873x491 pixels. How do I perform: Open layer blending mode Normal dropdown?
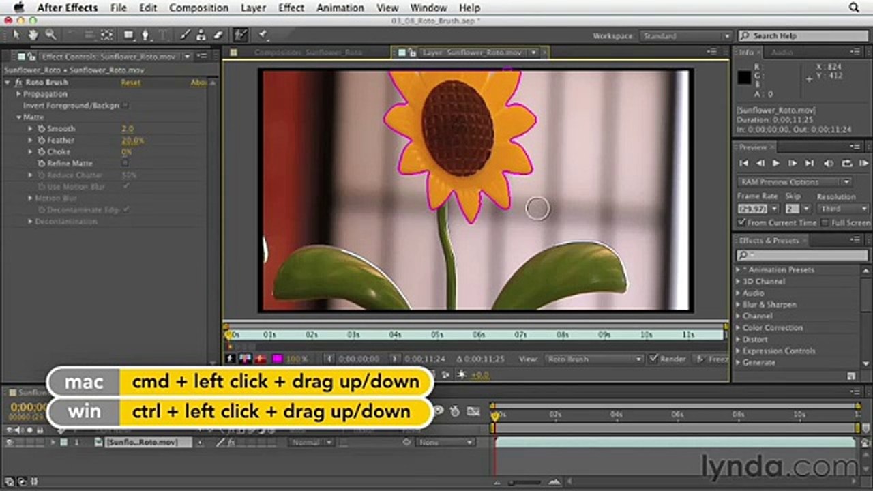point(311,442)
